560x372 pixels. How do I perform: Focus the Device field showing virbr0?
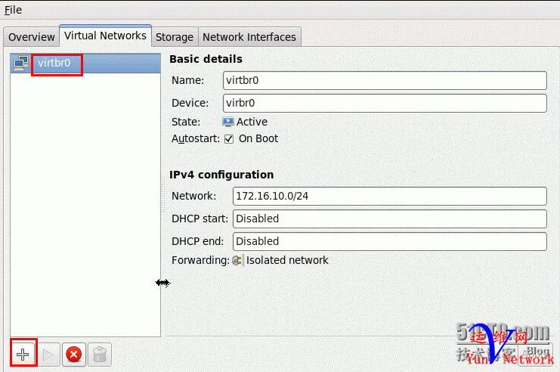pyautogui.click(x=385, y=103)
